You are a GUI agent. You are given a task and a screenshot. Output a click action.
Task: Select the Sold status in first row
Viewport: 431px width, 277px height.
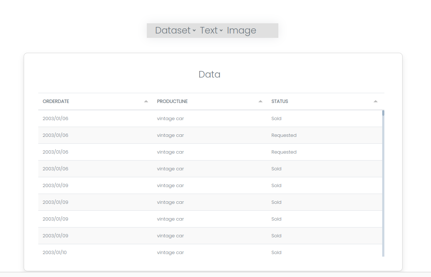[276, 119]
